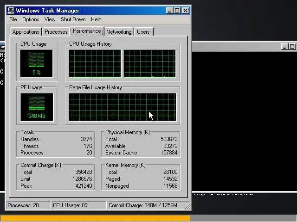This screenshot has width=297, height=222.
Task: Click the Handles value 3774
Action: tap(86, 139)
